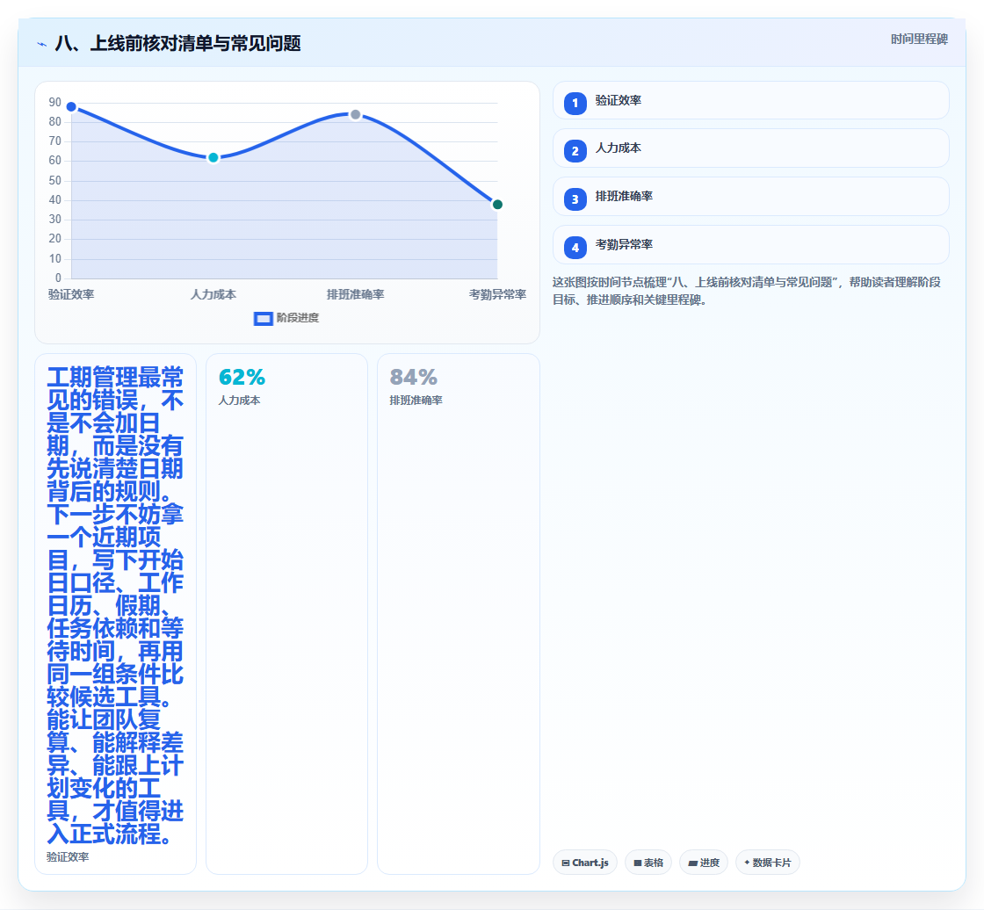Viewport: 984px width, 910px height.
Task: Click the 验证效率 caption at the card bottom
Action: (x=68, y=857)
